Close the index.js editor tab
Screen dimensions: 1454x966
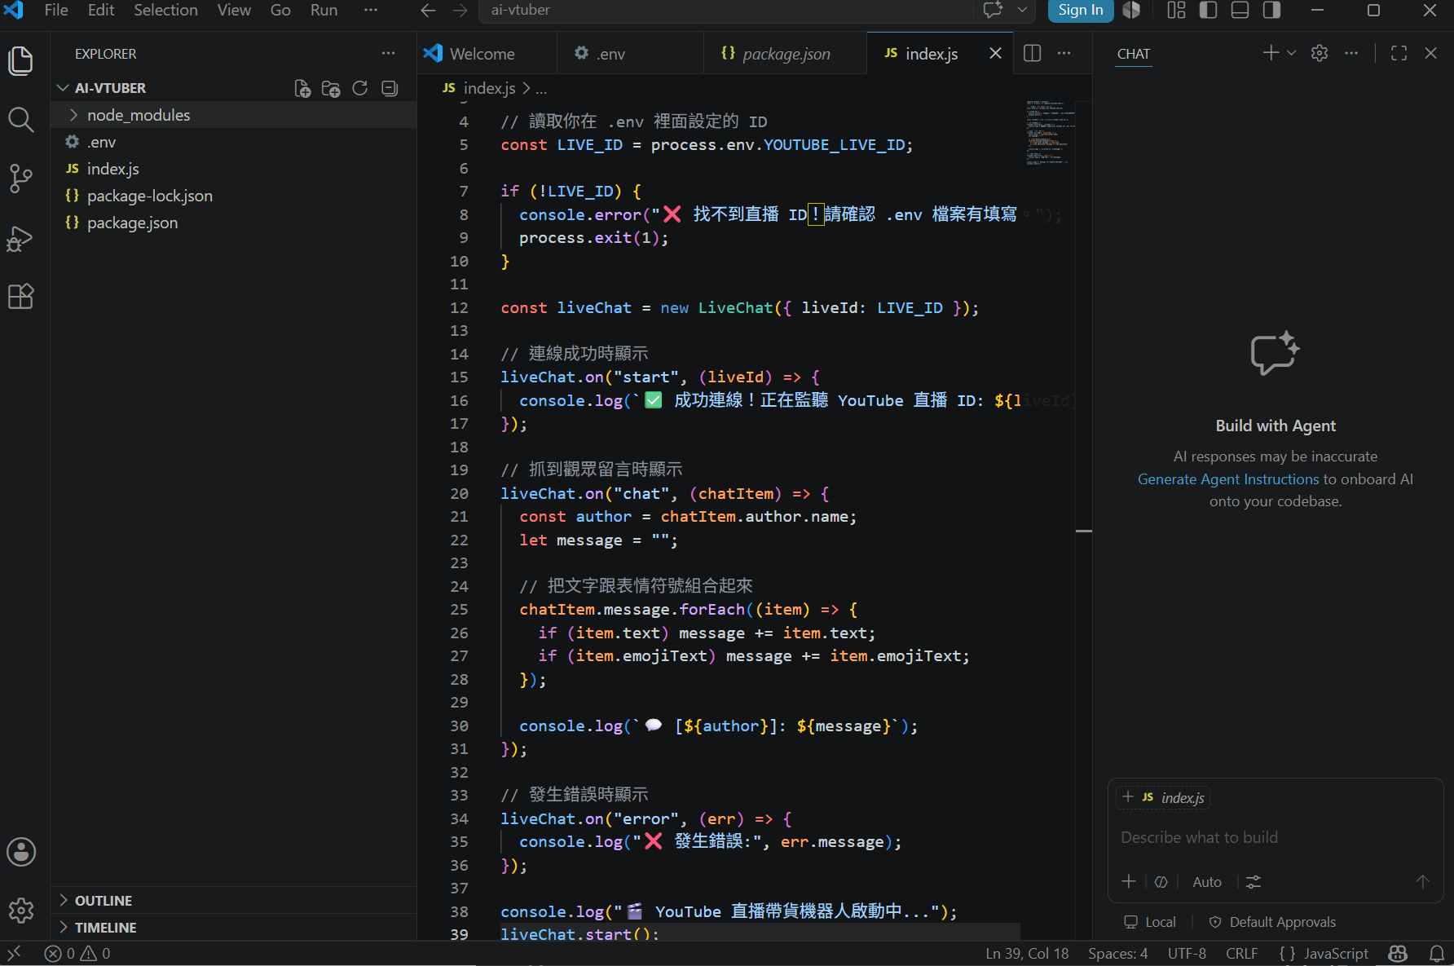(995, 54)
